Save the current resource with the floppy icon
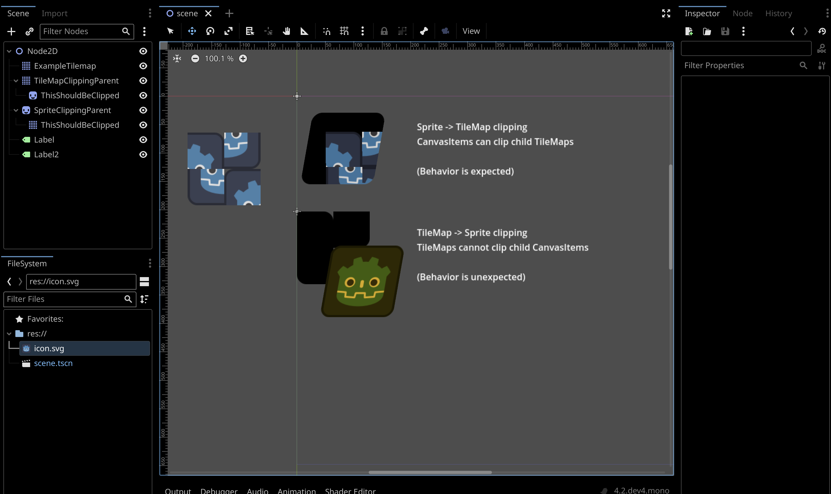This screenshot has height=494, width=831. point(725,31)
